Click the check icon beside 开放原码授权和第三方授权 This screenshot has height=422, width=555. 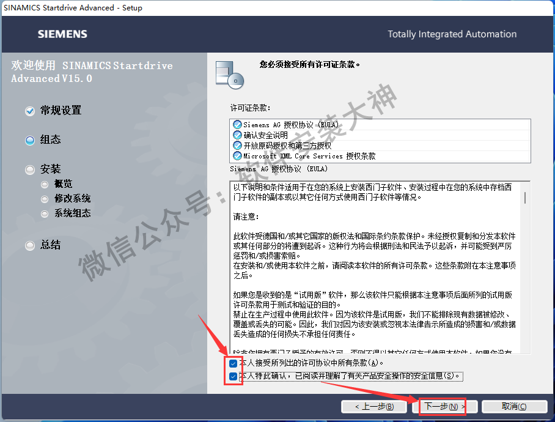point(237,146)
